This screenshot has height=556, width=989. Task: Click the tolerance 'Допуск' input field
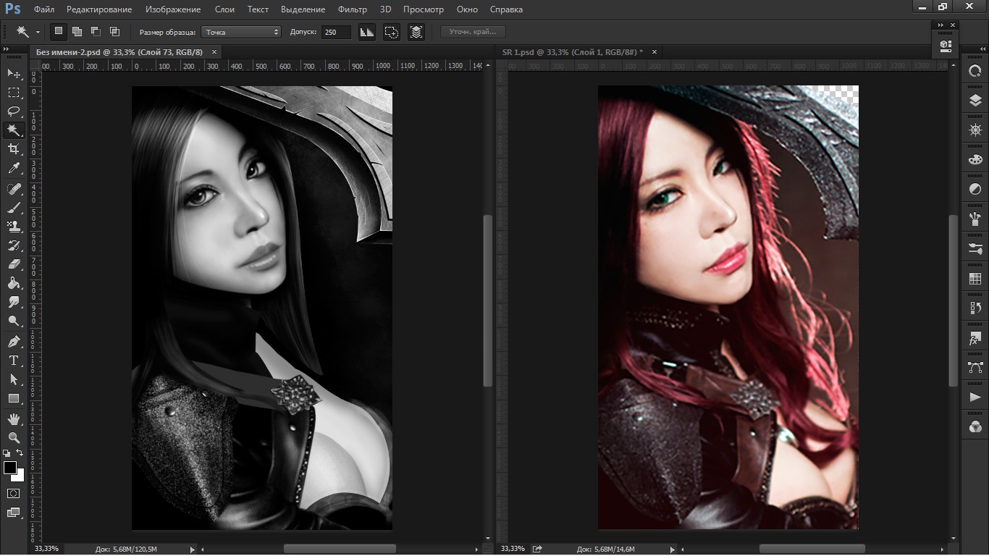click(x=336, y=32)
